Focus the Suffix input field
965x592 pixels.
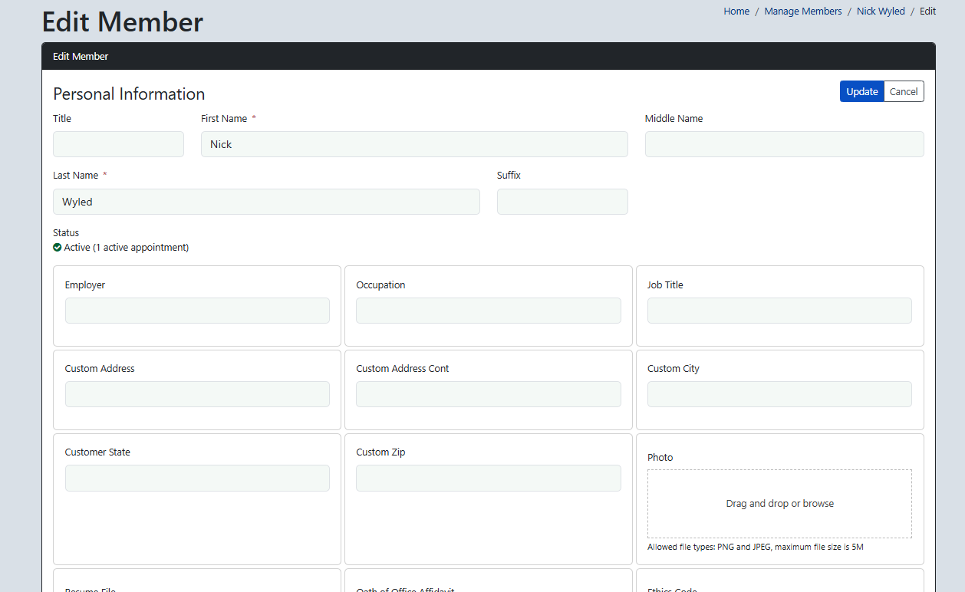click(x=562, y=202)
